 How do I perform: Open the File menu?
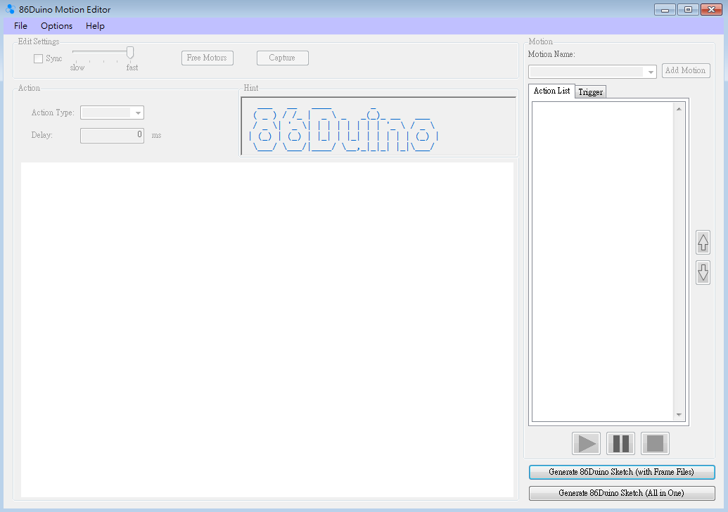pyautogui.click(x=20, y=26)
